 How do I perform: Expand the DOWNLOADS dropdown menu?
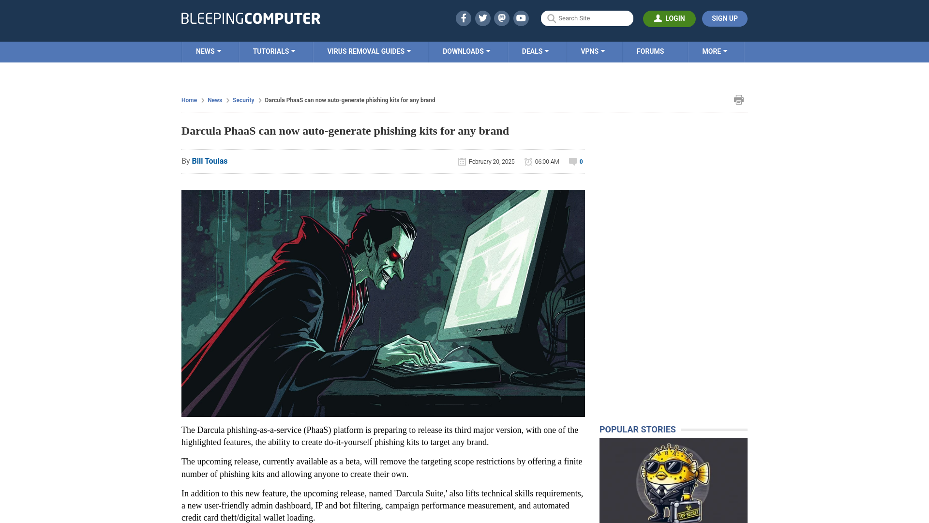tap(466, 51)
